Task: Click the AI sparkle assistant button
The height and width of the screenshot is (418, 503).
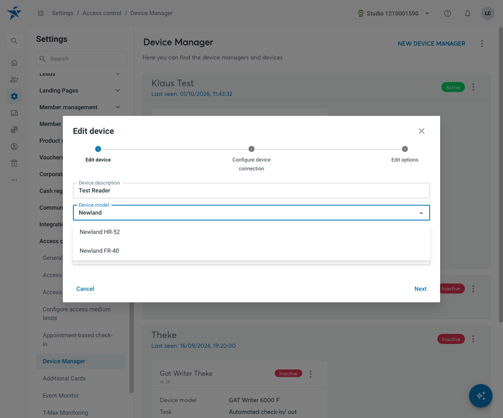Action: click(x=481, y=396)
